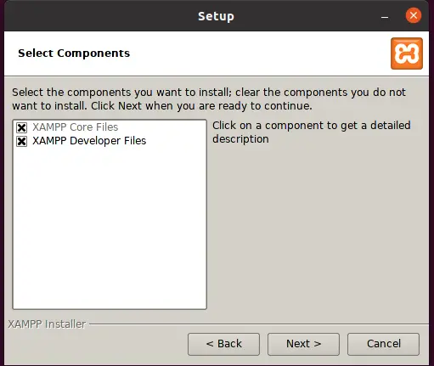Image resolution: width=434 pixels, height=366 pixels.
Task: Click the 'Click on a component' description text
Action: pos(312,132)
